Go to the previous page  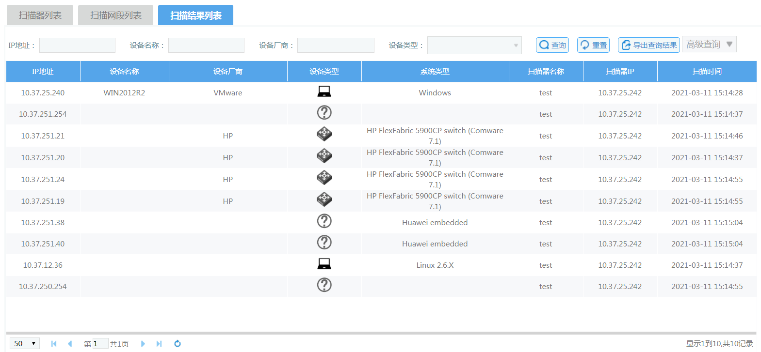pyautogui.click(x=70, y=344)
